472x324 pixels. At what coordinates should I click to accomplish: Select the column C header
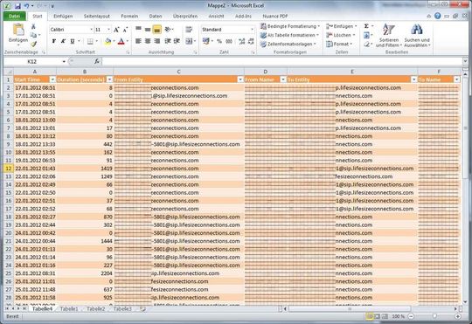179,72
